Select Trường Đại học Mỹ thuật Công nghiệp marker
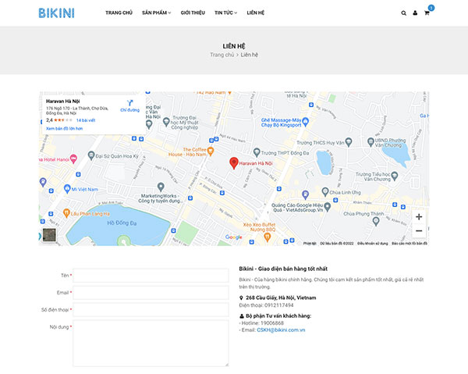The height and width of the screenshot is (374, 468). pos(166,122)
